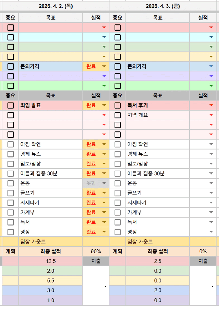Image resolution: width=219 pixels, height=310 pixels.
Task: Select the 2026. 4. 2. (목) date header
Action: point(56,6)
